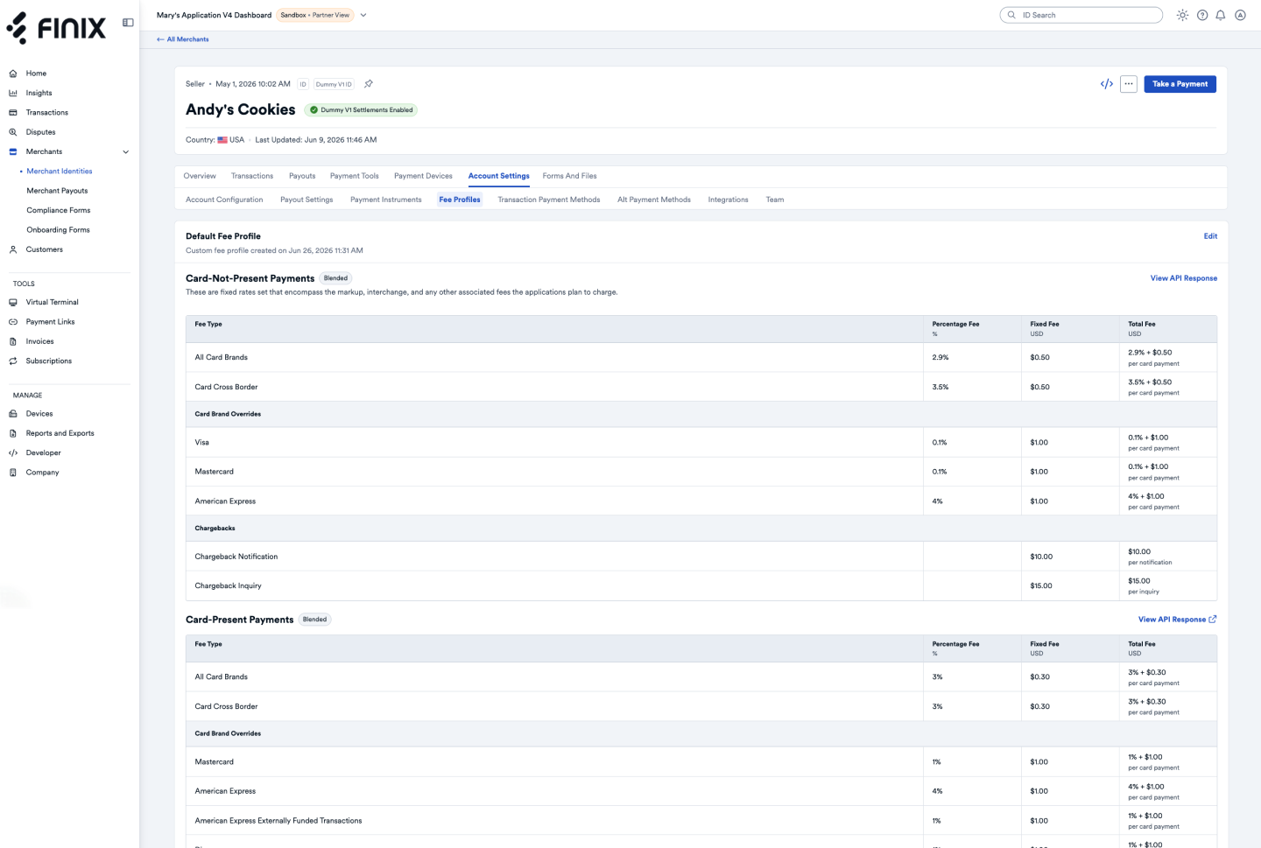Open notifications with the bell icon
This screenshot has width=1261, height=848.
(x=1221, y=15)
